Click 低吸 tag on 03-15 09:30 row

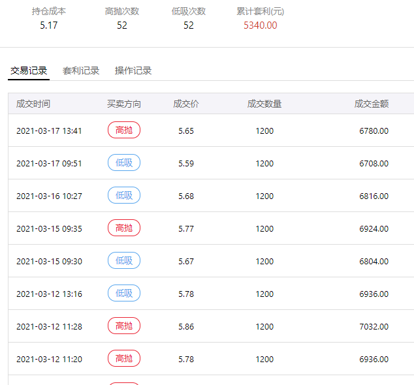124,261
